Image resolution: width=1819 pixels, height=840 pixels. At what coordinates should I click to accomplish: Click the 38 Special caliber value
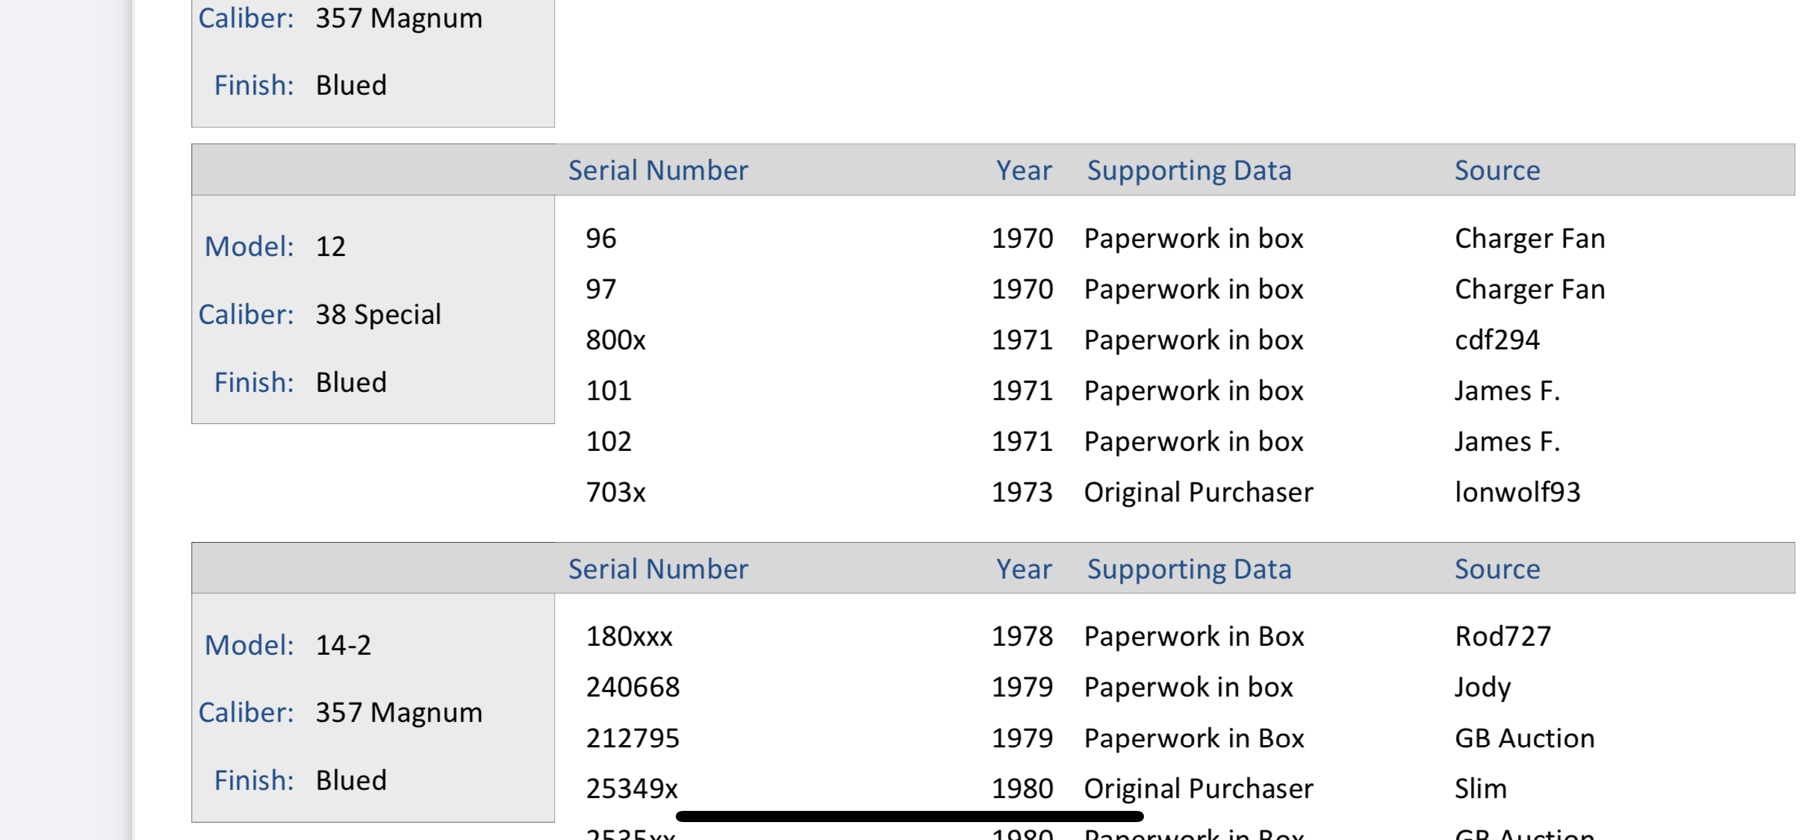[x=379, y=314]
